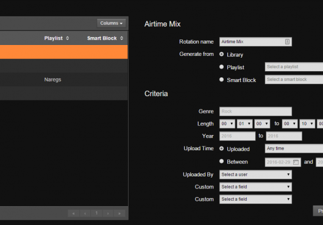Go to the next table page
This screenshot has width=323, height=225.
(x=108, y=213)
